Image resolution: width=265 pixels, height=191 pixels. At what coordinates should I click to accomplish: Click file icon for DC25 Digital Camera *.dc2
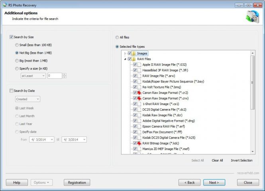[139, 109]
